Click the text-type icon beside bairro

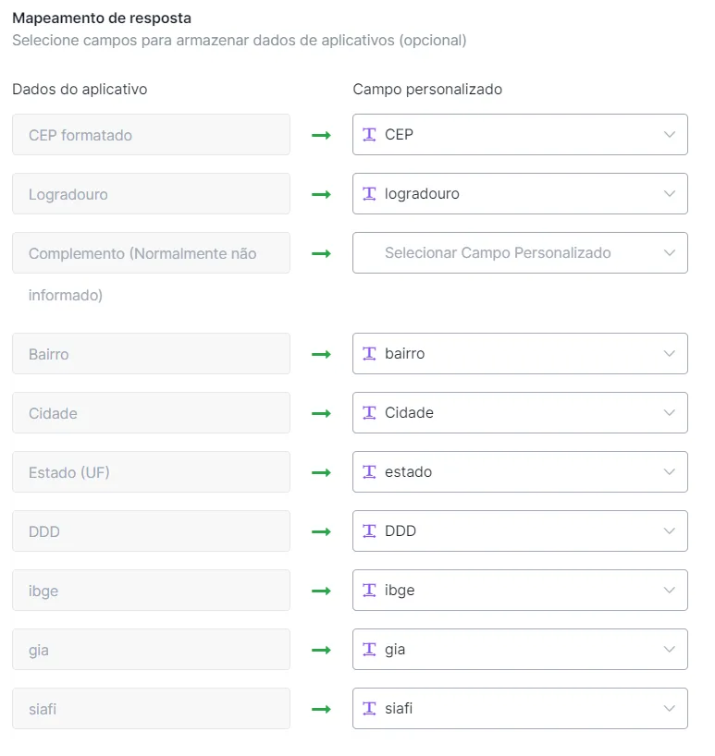coord(369,353)
